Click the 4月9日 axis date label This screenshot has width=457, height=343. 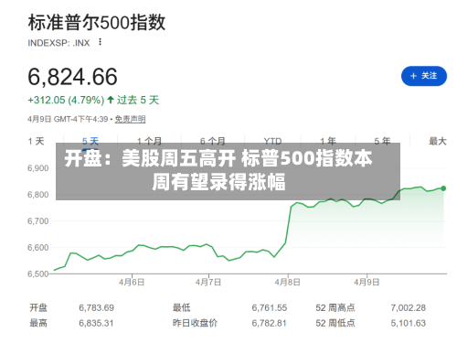point(367,282)
